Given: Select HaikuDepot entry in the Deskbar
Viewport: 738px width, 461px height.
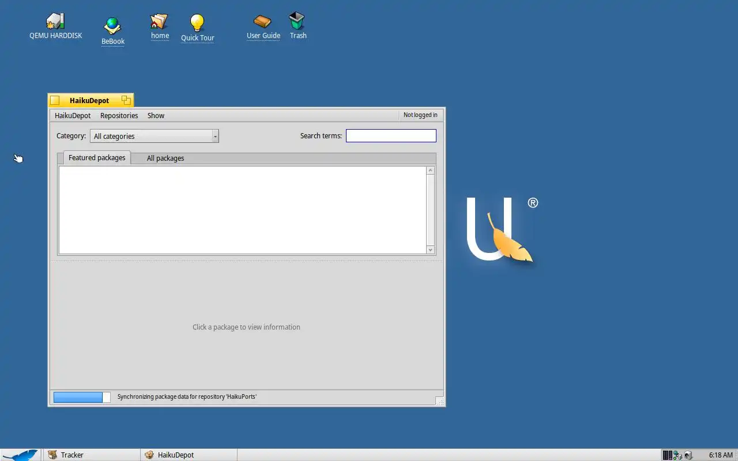Looking at the screenshot, I should (189, 455).
